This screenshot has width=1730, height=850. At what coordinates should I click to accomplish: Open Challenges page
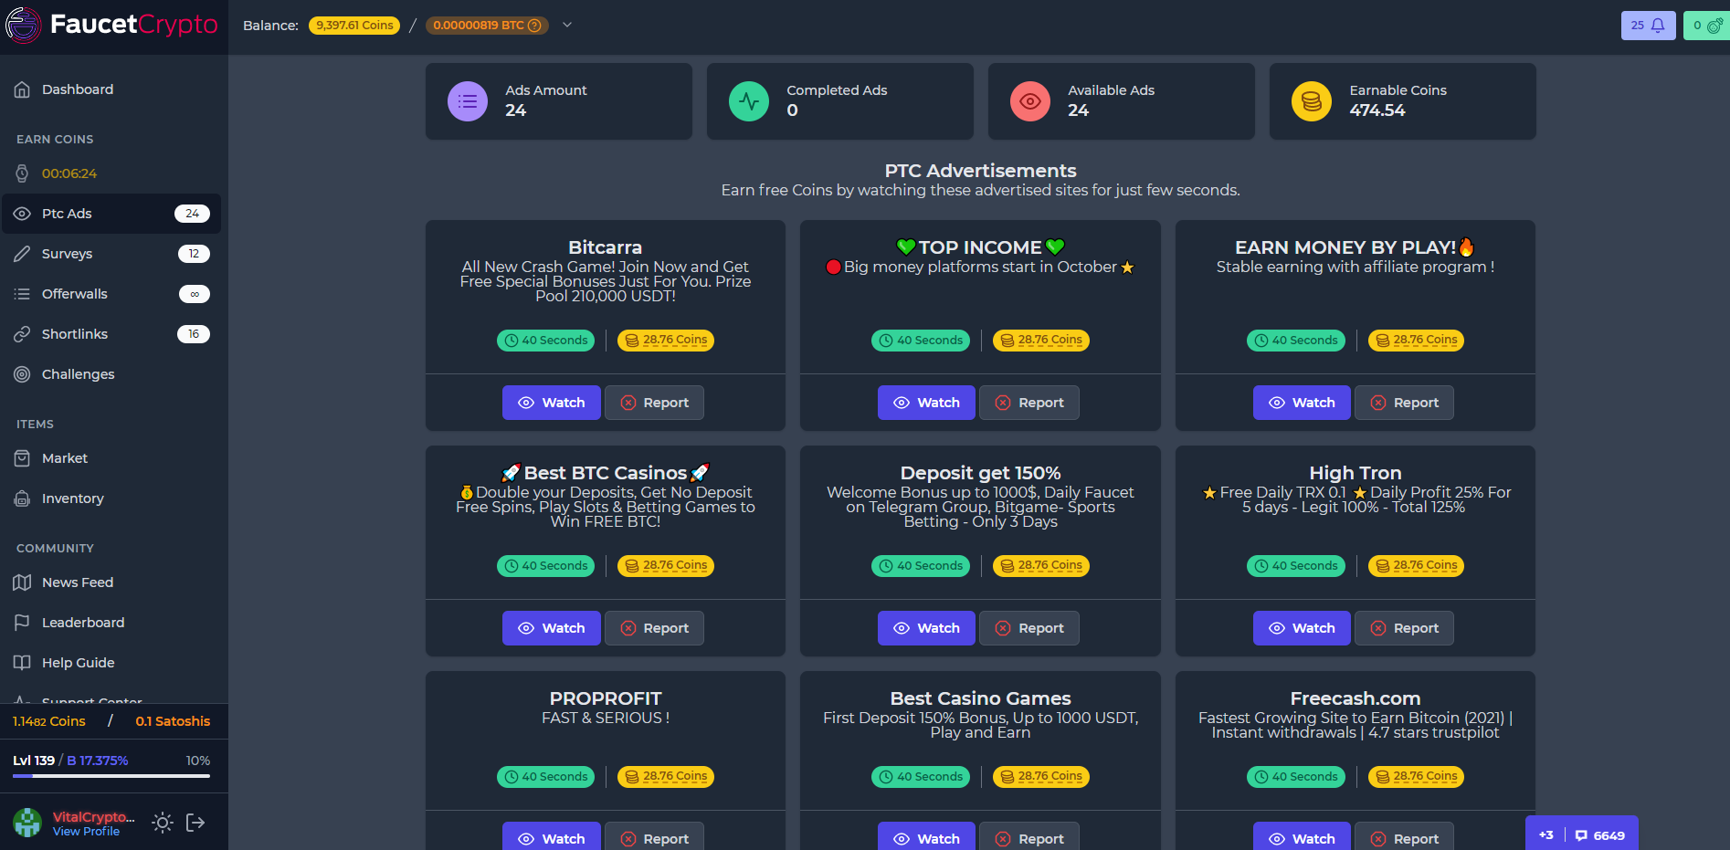point(111,374)
